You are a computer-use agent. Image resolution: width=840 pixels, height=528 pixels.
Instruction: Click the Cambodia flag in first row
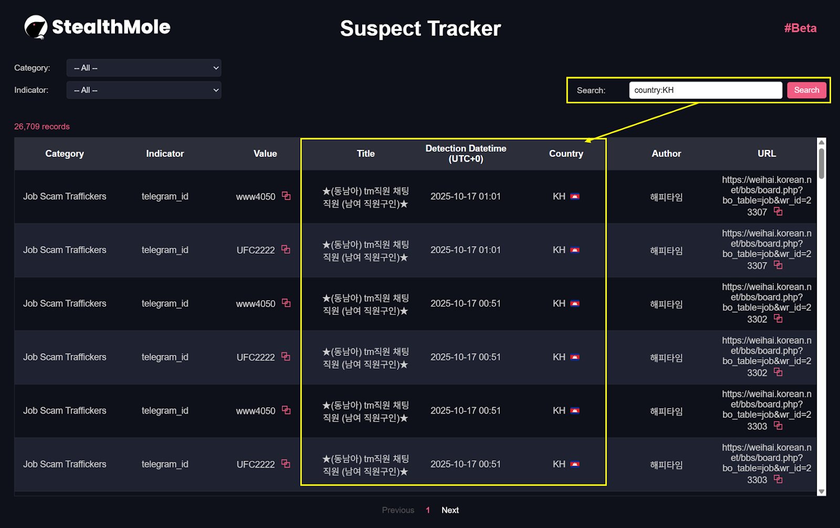(x=575, y=197)
